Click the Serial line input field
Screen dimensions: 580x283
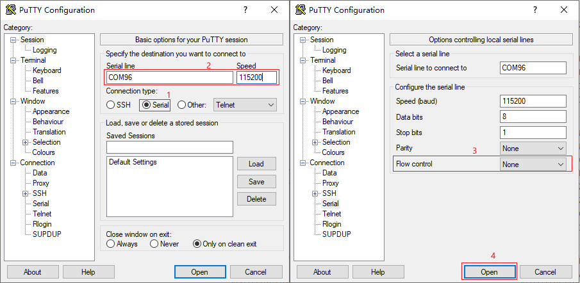click(x=169, y=77)
